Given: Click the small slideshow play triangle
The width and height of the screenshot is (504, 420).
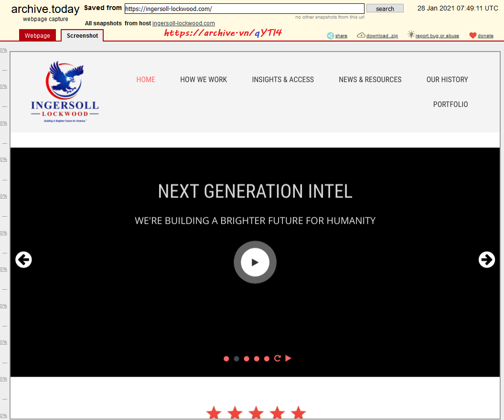Looking at the screenshot, I should pyautogui.click(x=289, y=358).
